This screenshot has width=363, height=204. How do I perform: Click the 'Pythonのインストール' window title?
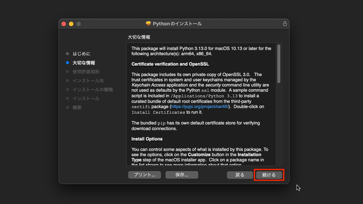177,24
